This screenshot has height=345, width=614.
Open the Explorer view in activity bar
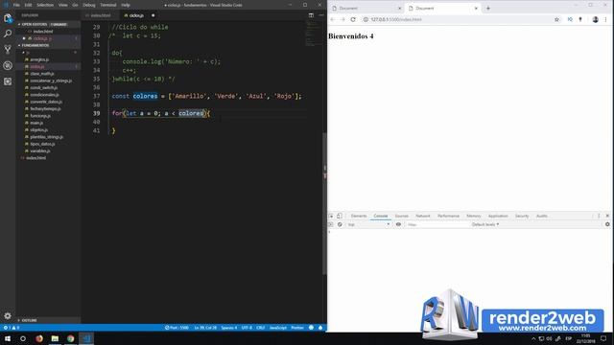8,18
